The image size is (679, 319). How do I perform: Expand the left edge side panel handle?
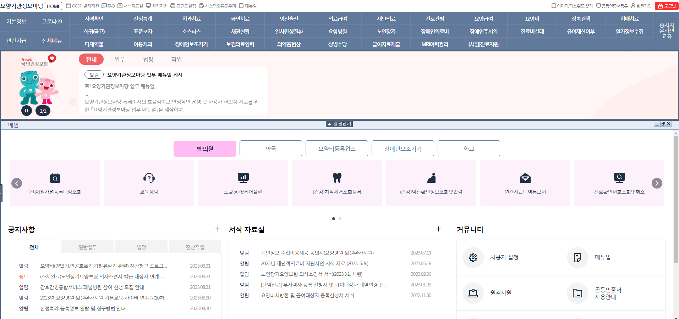1,193
